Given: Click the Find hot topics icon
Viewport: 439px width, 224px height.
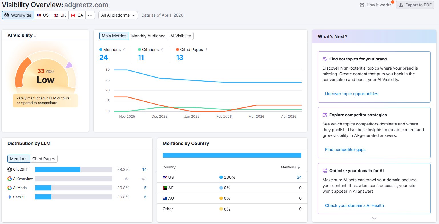Looking at the screenshot, I should point(325,59).
